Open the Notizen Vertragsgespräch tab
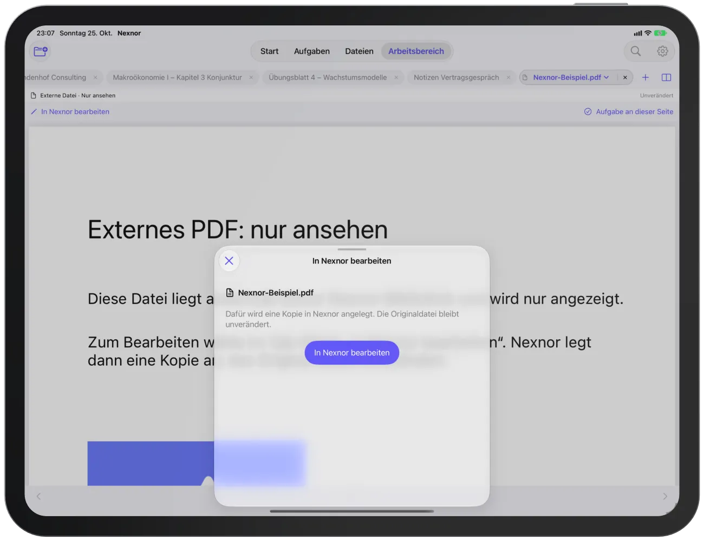704x540 pixels. (456, 77)
